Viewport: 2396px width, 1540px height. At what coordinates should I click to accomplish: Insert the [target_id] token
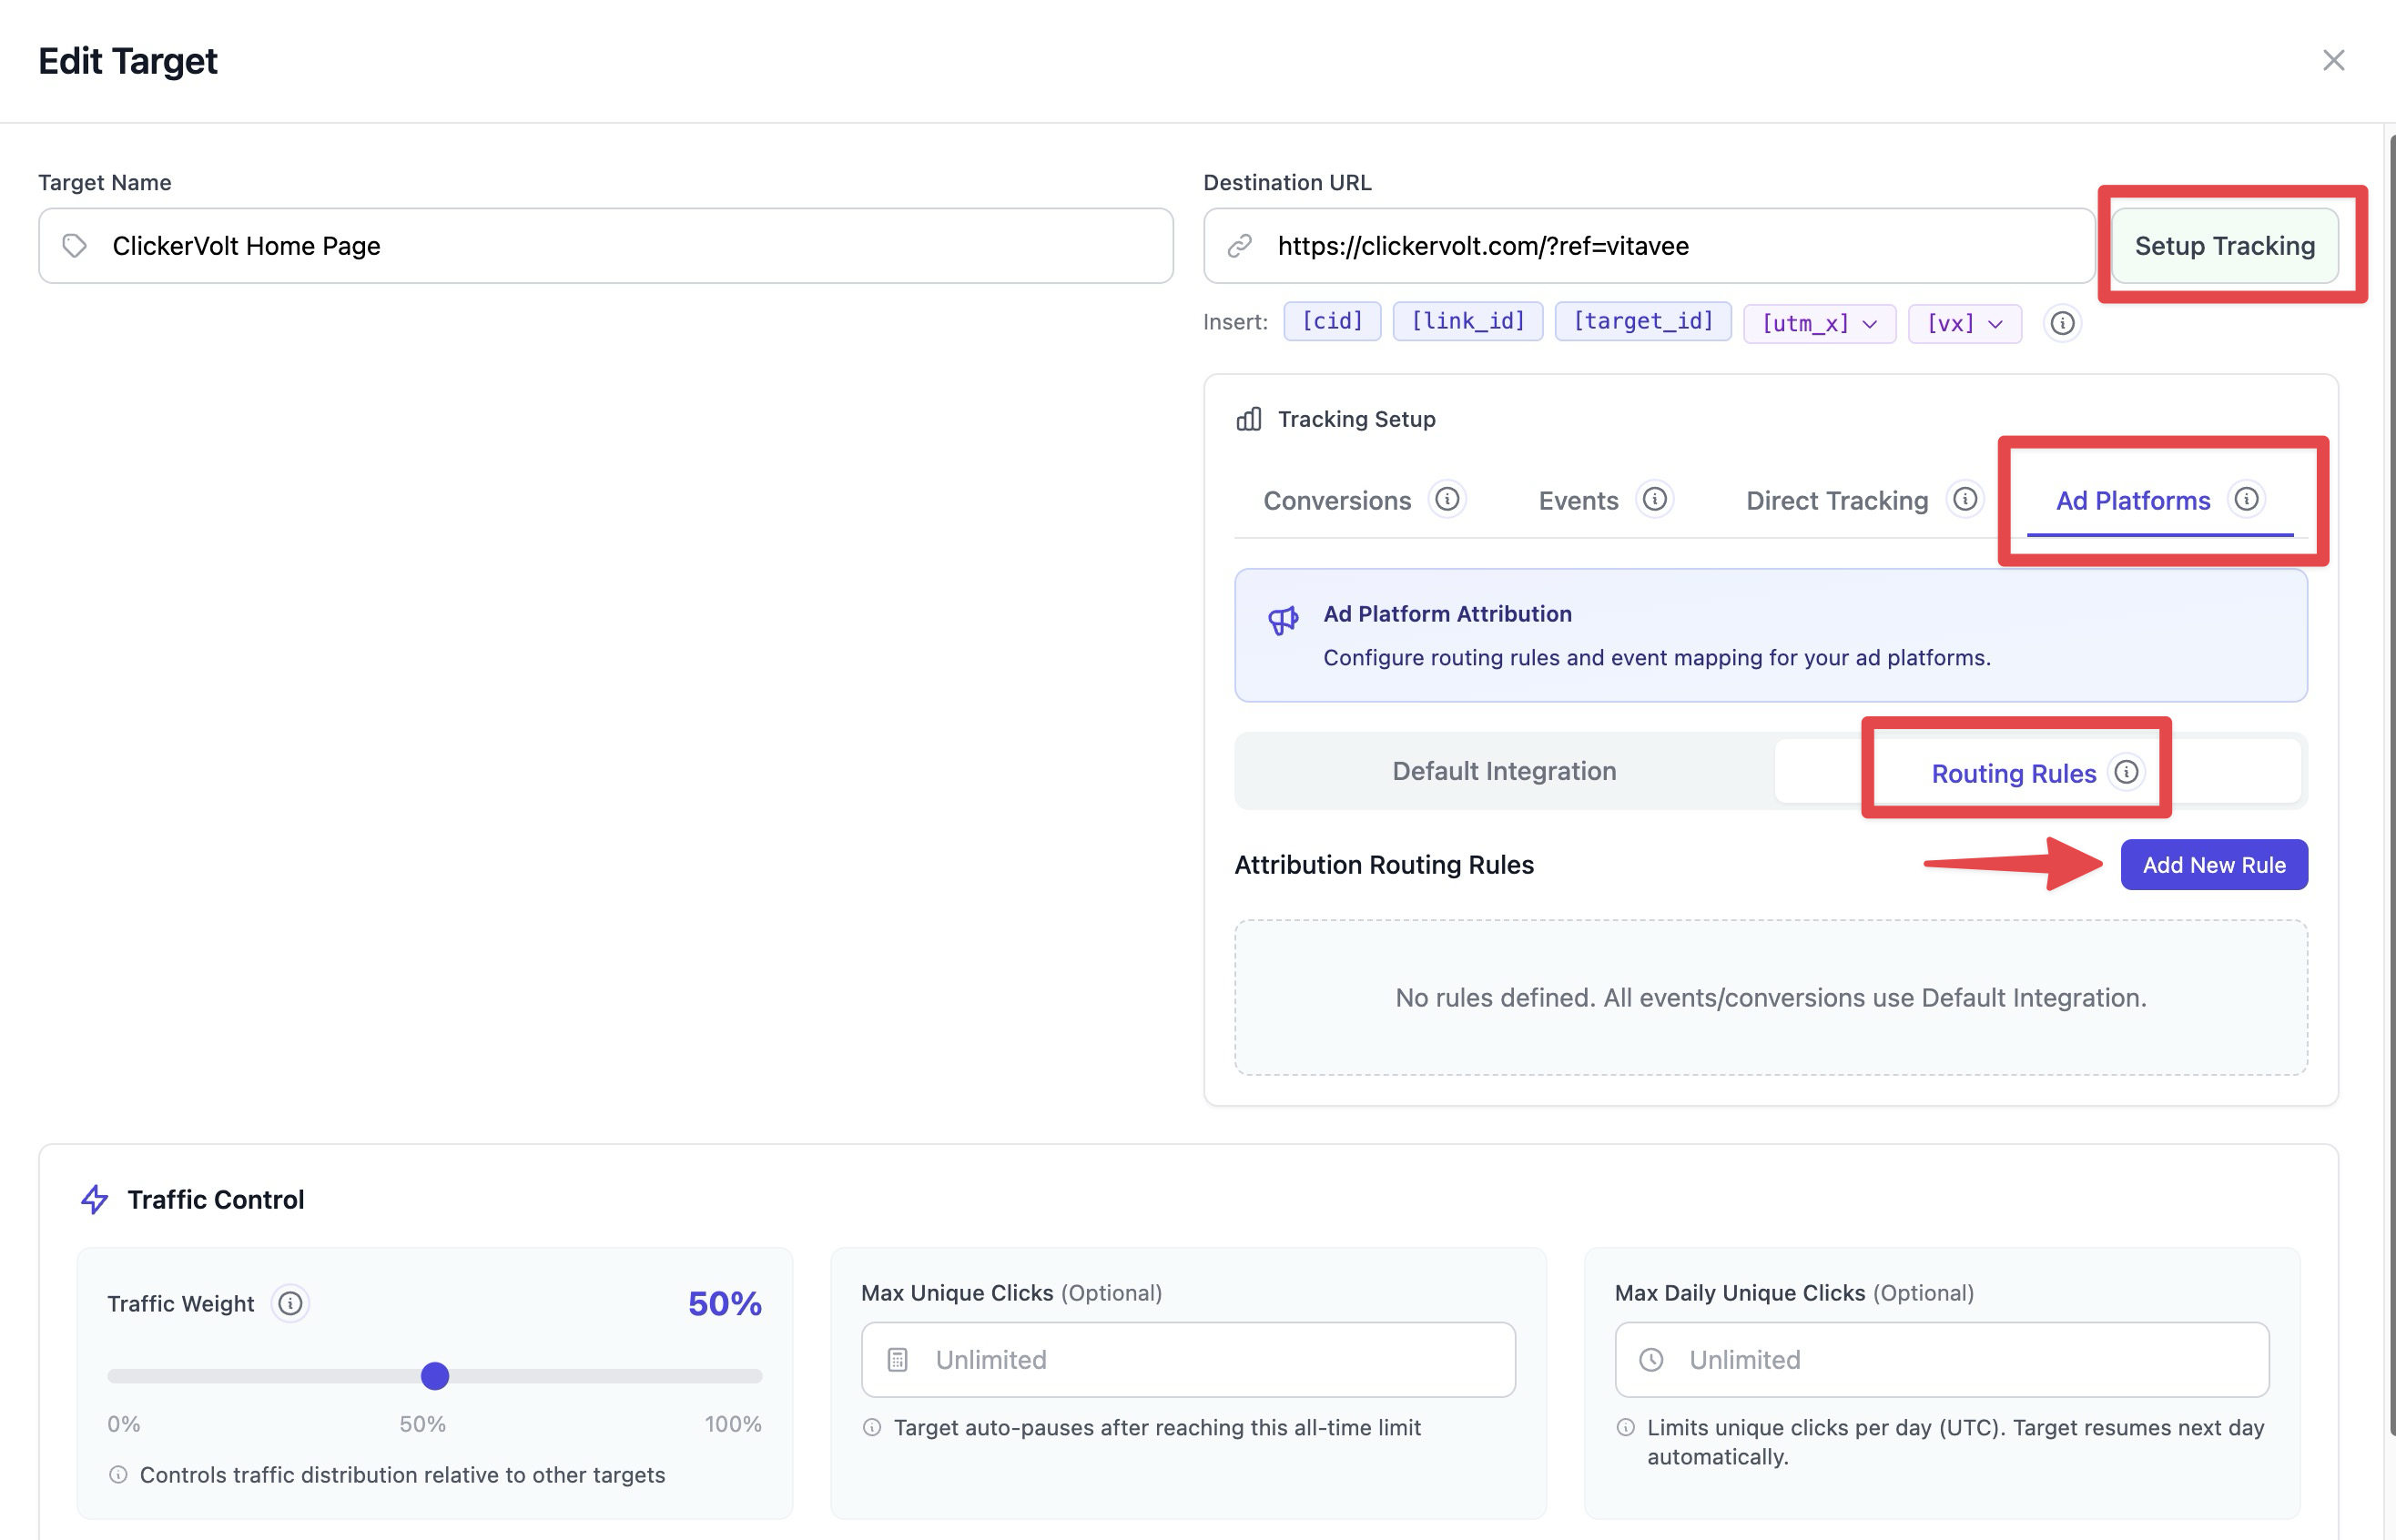(1643, 321)
